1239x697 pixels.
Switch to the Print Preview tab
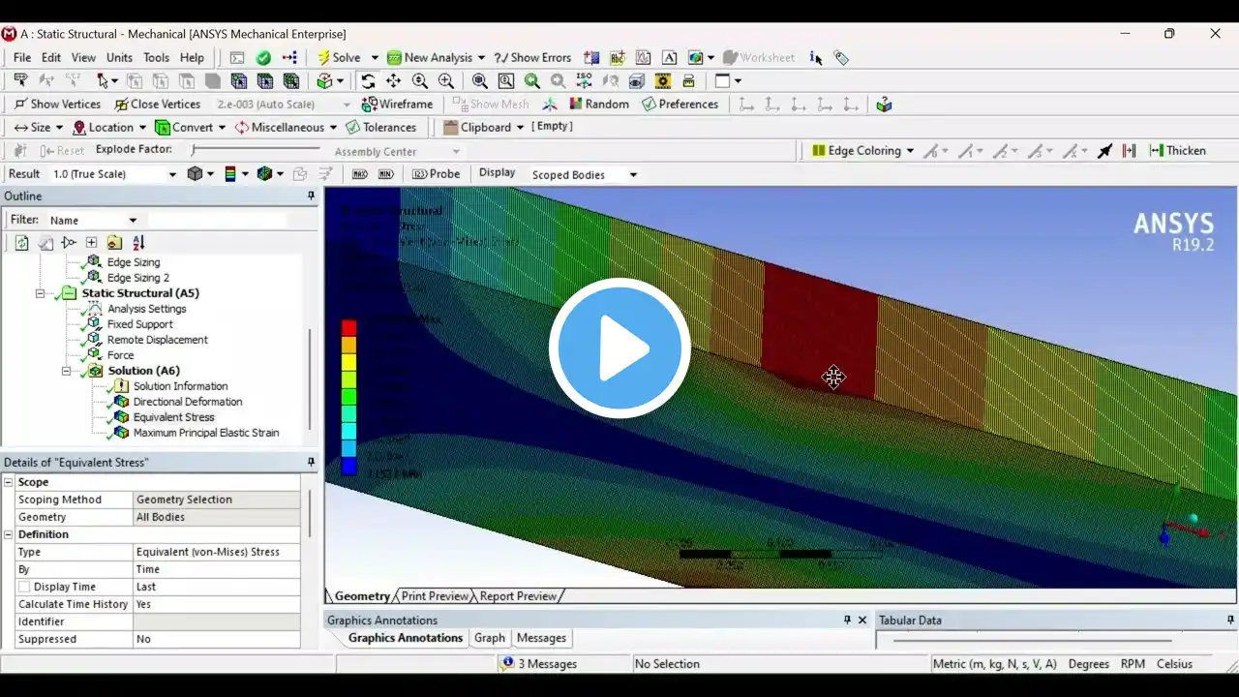point(435,596)
